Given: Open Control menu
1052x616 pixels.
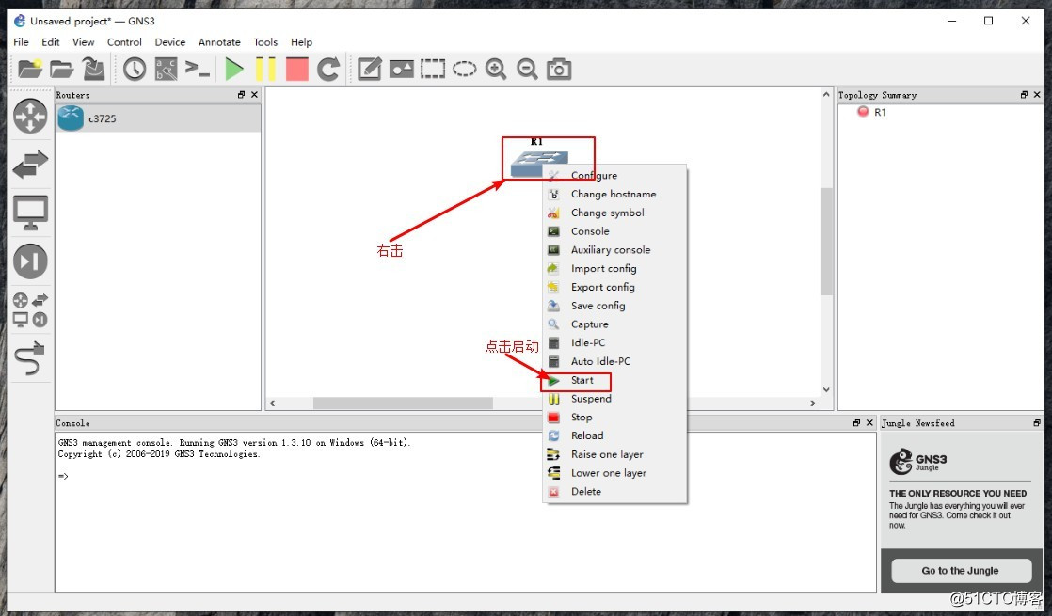Looking at the screenshot, I should tap(124, 41).
